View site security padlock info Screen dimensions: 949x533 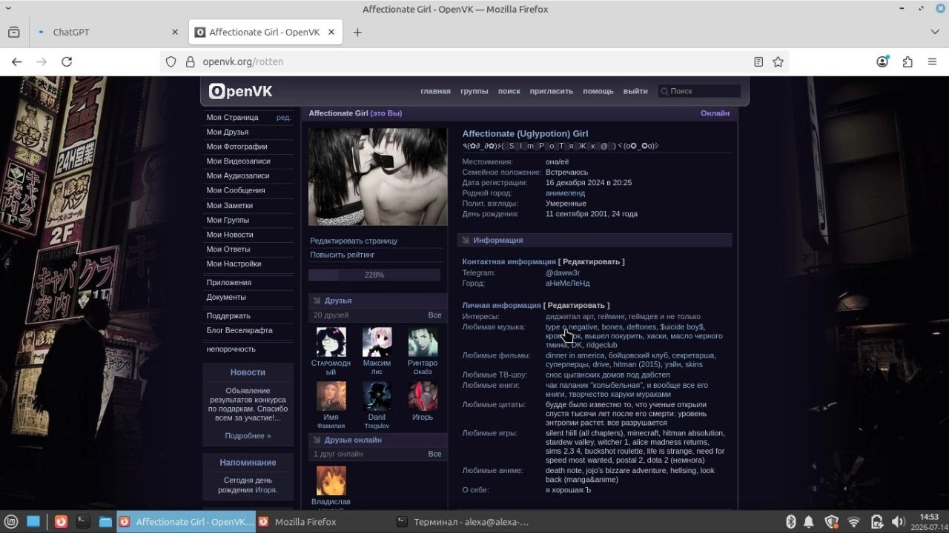(x=190, y=62)
